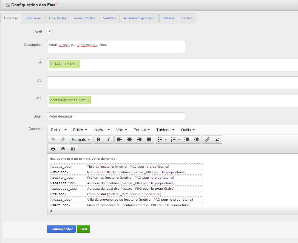
Task: Apply italic formatting in the editor
Action: coord(108,139)
